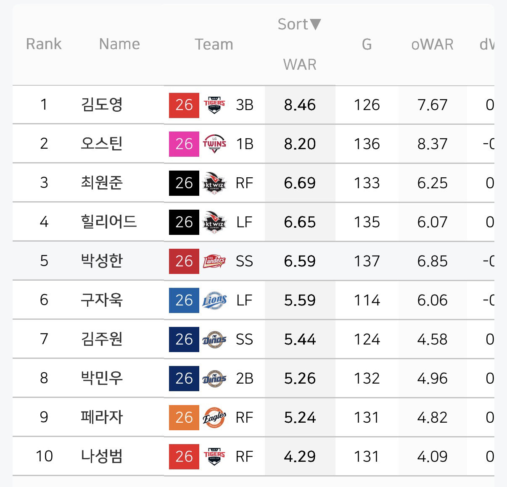The width and height of the screenshot is (507, 487).
Task: Click the G games column header
Action: coord(367,44)
